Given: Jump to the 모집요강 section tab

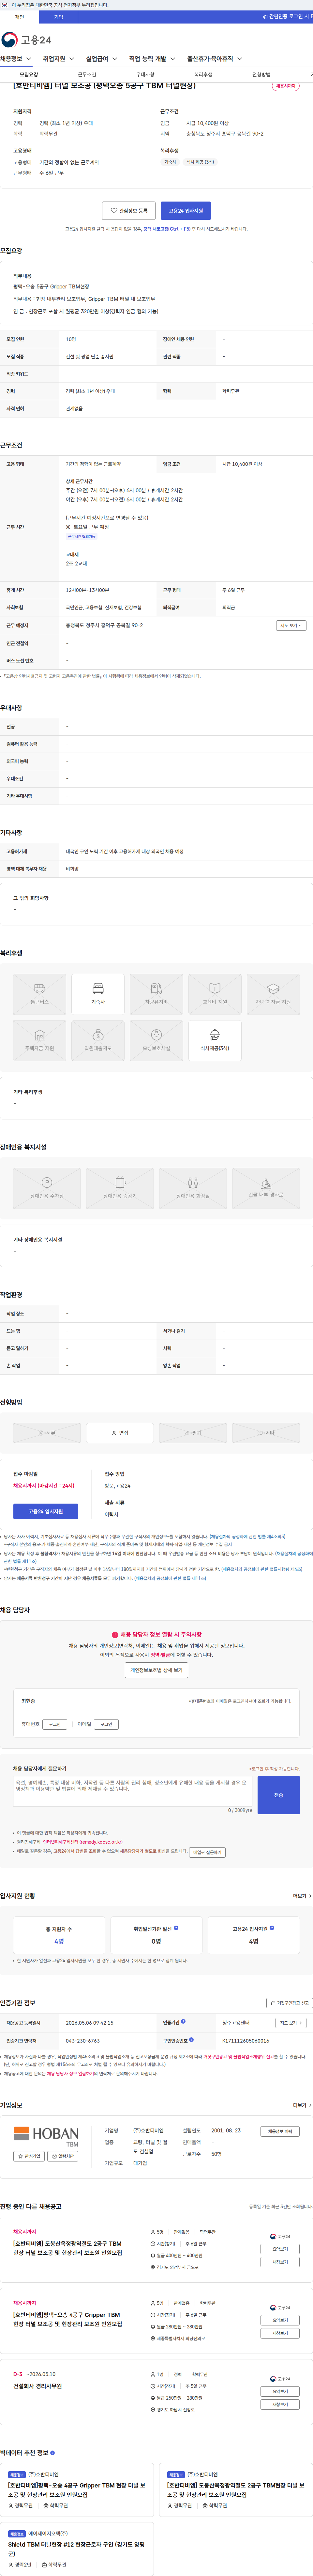Looking at the screenshot, I should coord(29,75).
